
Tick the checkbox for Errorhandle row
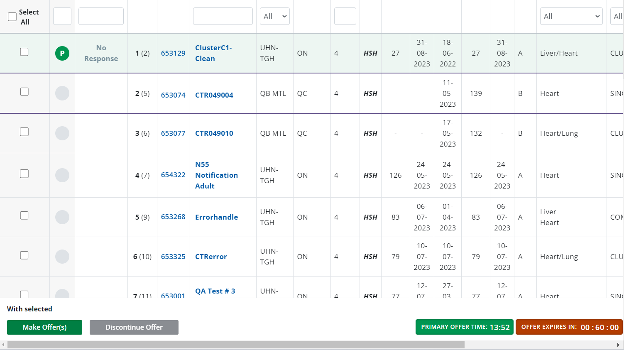point(24,215)
